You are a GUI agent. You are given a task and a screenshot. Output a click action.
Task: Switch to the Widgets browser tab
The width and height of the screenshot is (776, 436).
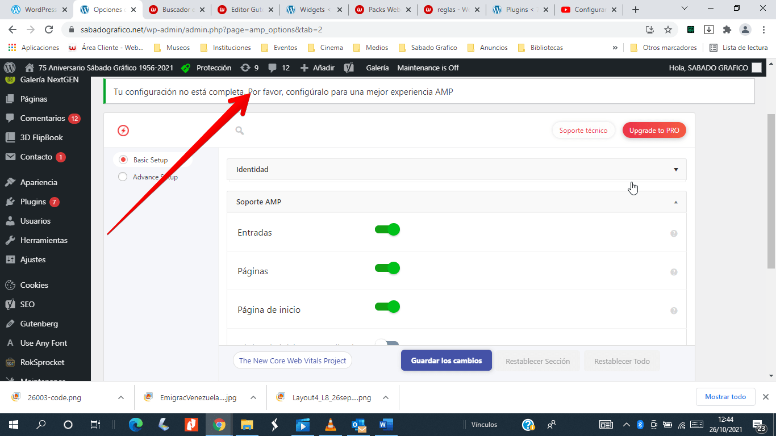pyautogui.click(x=314, y=10)
